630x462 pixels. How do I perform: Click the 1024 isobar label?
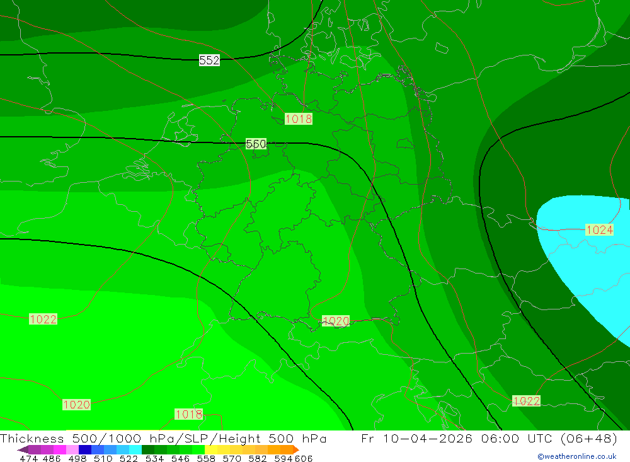pyautogui.click(x=600, y=229)
